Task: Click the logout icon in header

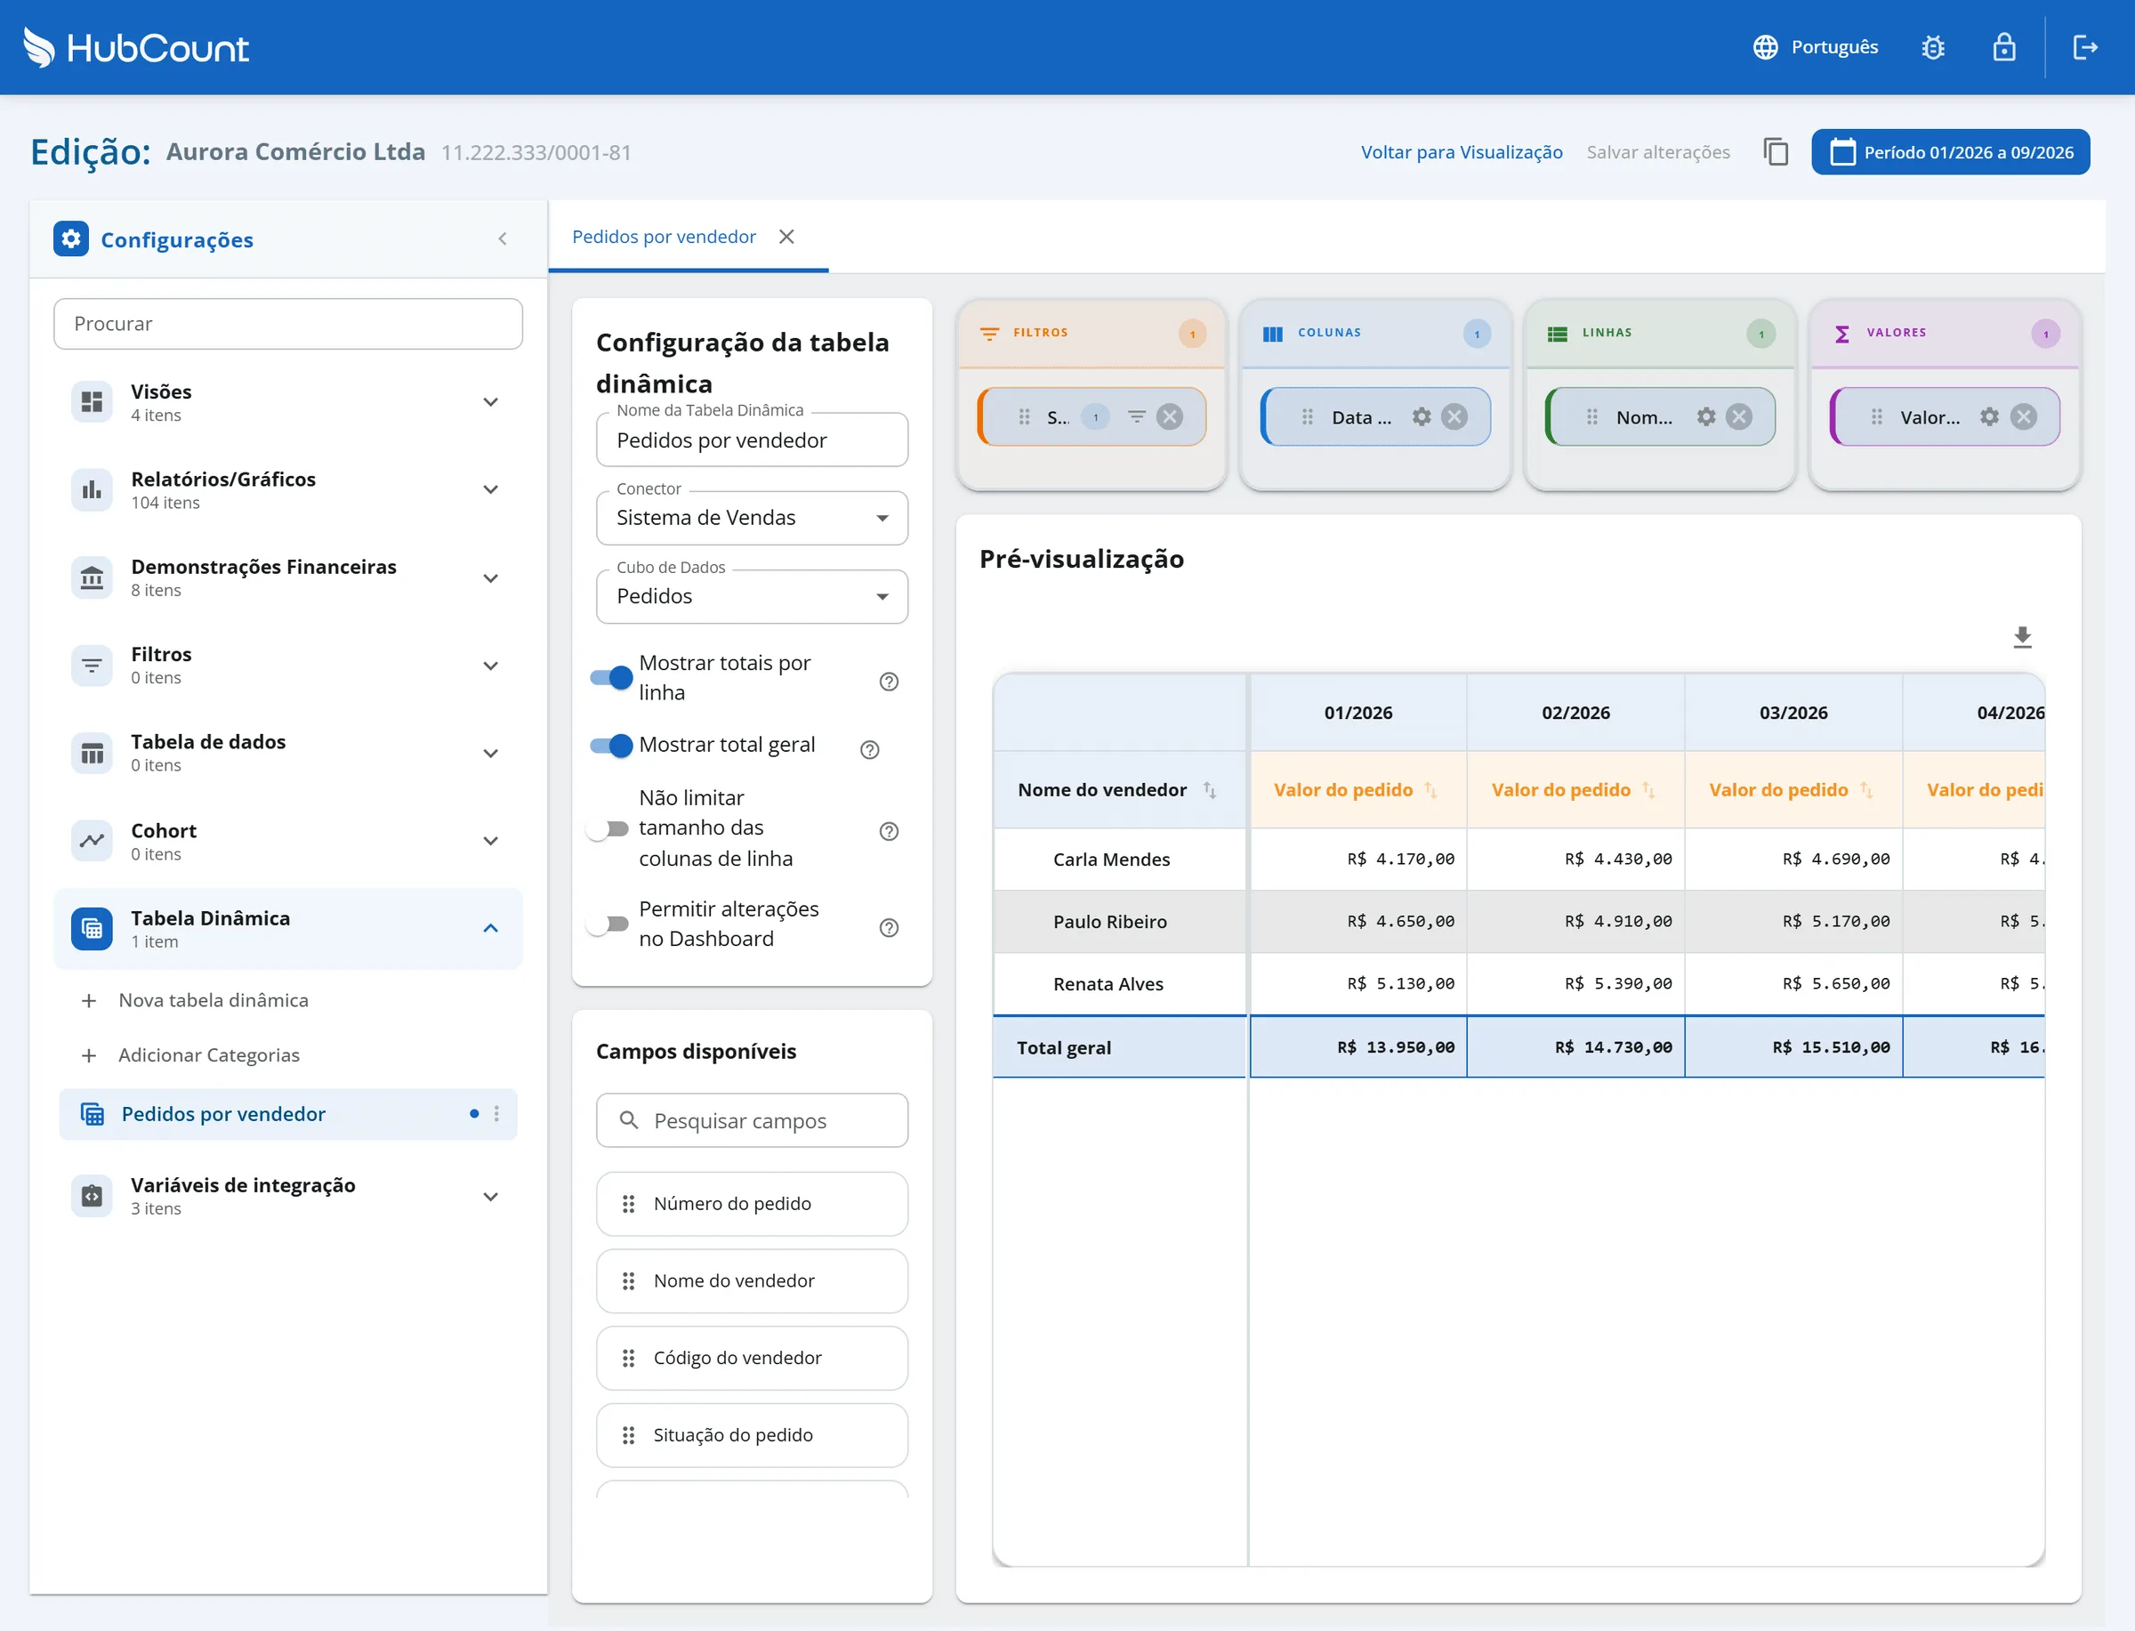Action: tap(2084, 46)
